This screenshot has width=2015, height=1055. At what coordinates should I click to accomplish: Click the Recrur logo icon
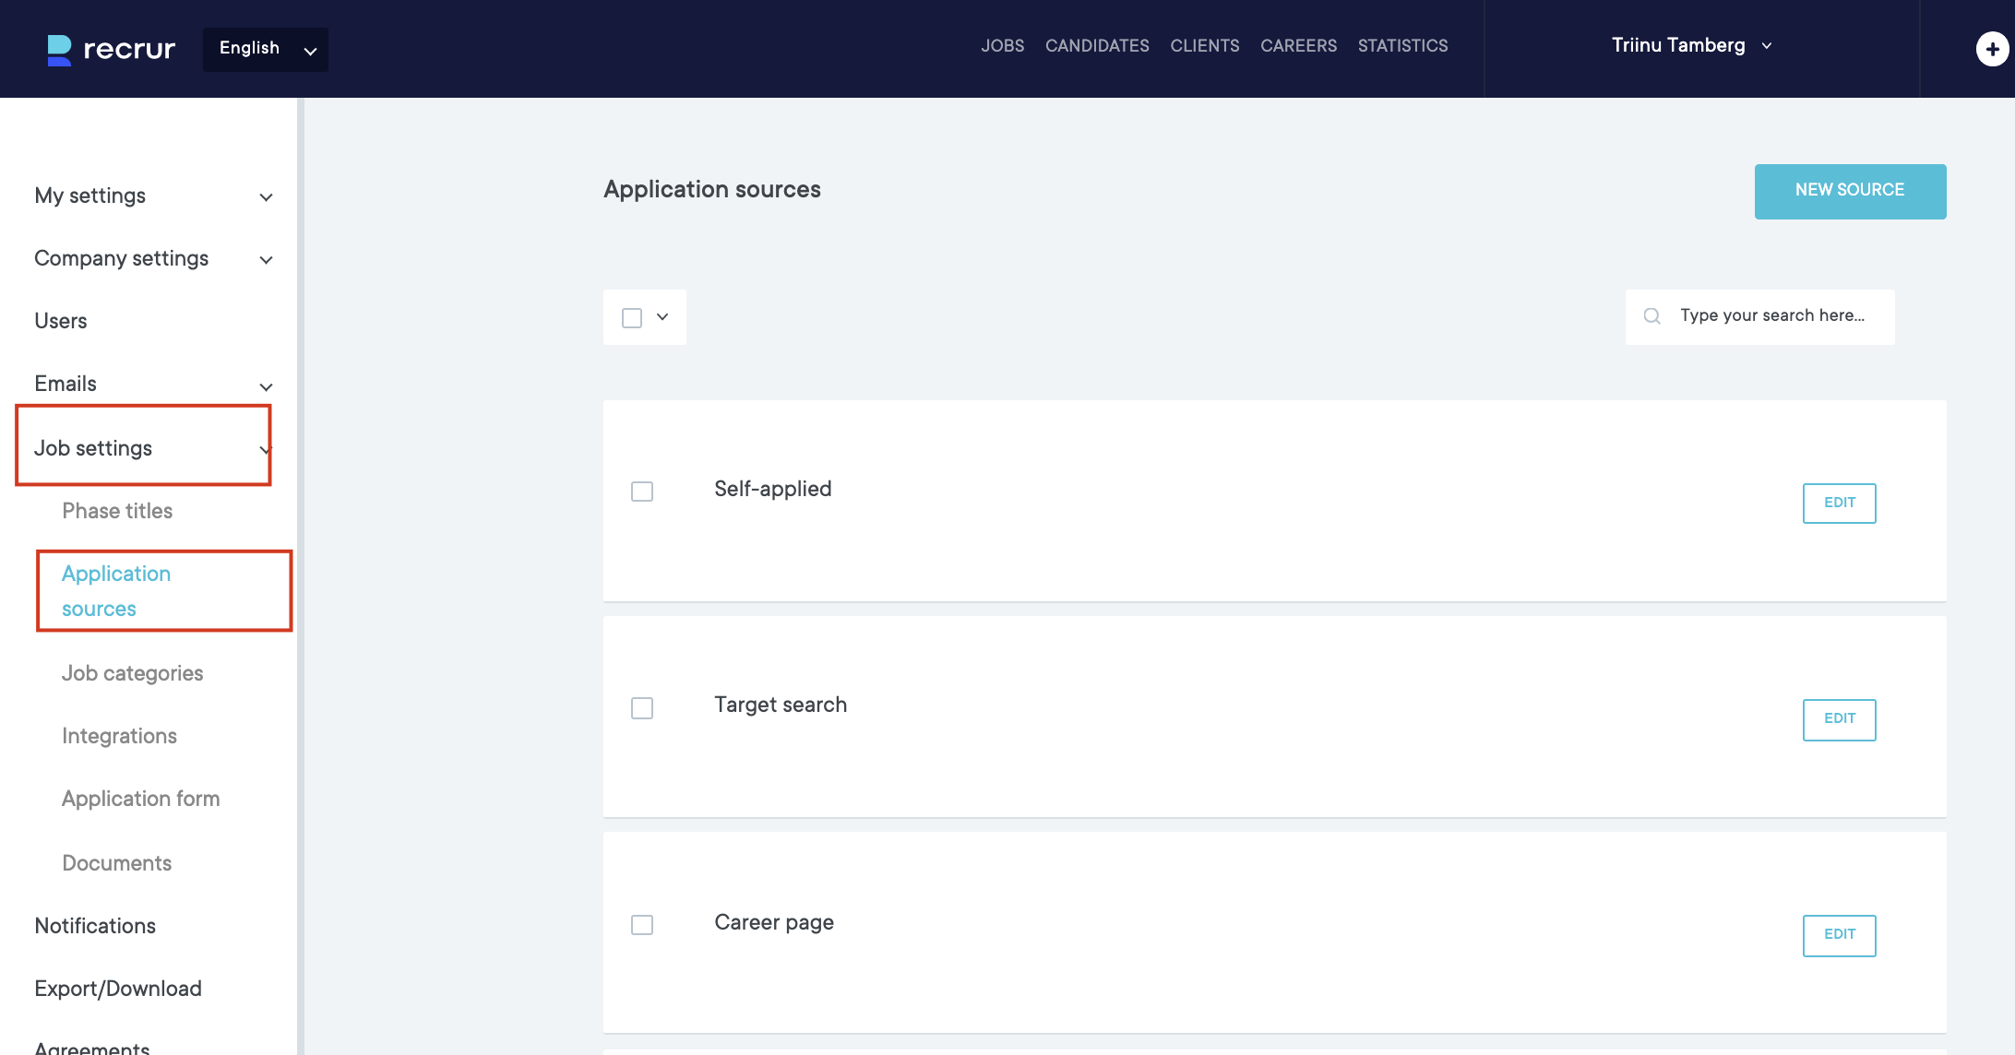[59, 49]
